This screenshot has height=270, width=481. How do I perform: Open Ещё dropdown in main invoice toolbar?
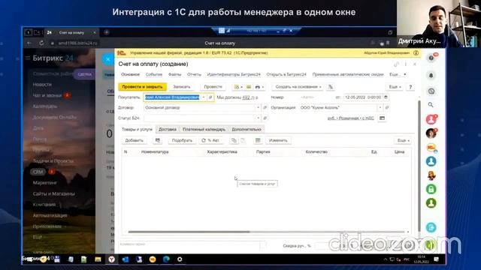point(395,87)
